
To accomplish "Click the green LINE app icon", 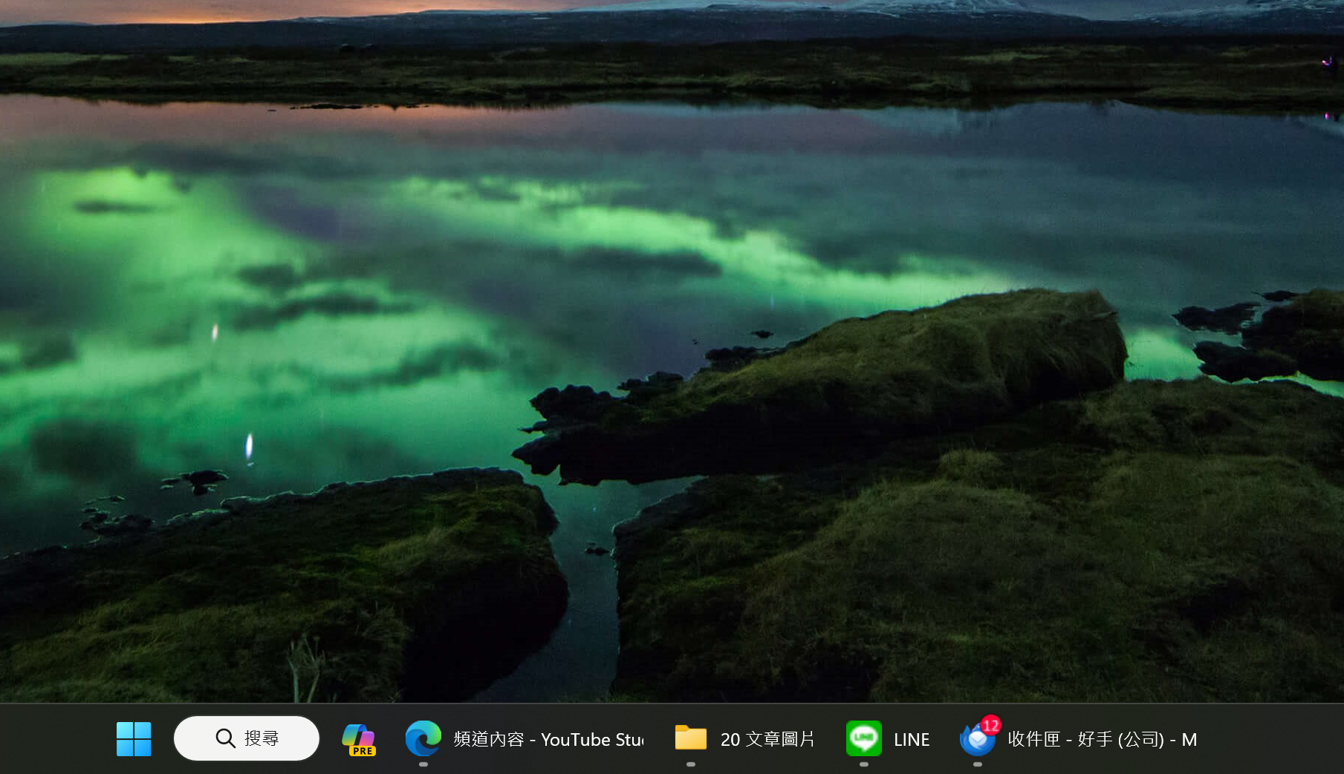I will point(863,738).
